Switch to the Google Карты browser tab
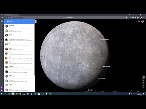Screen dimensions: 146x109 [12, 15]
